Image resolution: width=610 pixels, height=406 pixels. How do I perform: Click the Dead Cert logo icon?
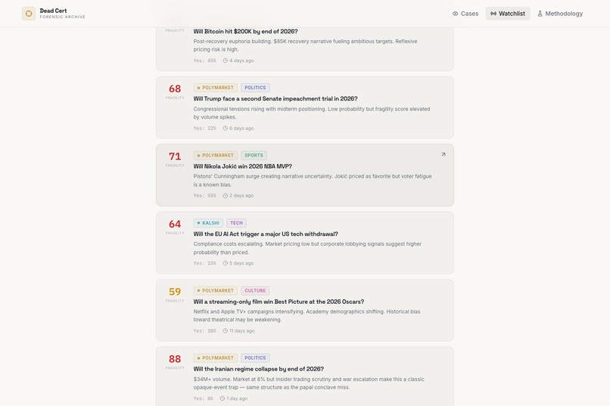click(29, 14)
